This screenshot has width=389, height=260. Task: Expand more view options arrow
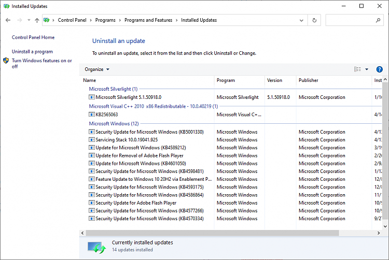click(367, 69)
